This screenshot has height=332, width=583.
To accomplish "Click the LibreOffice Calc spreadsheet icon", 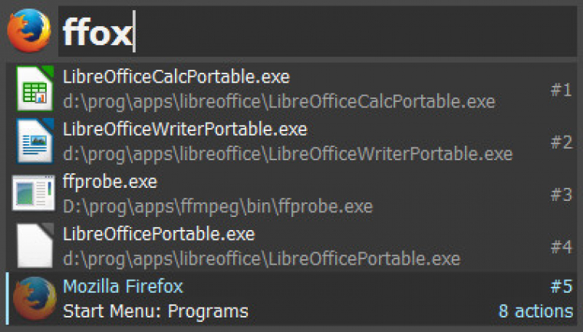I will (x=35, y=88).
